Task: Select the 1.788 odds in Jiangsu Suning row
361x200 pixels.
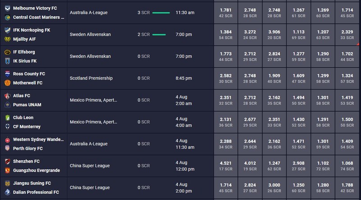Action: [347, 187]
